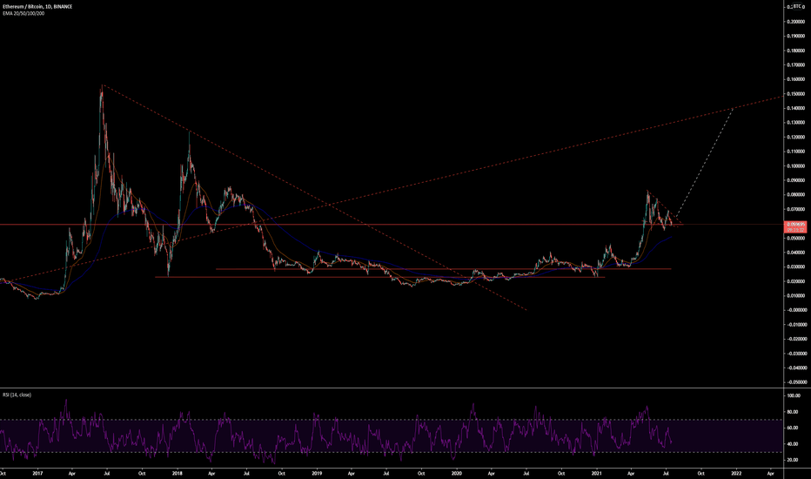The image size is (811, 479).
Task: Click the RSI (14, close) indicator label
Action: click(x=17, y=395)
